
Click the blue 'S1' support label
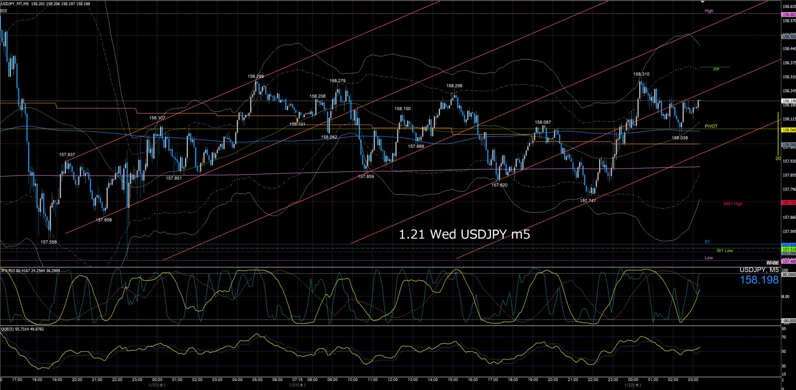point(707,242)
